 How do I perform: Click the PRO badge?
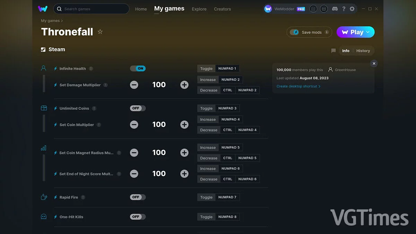click(301, 9)
